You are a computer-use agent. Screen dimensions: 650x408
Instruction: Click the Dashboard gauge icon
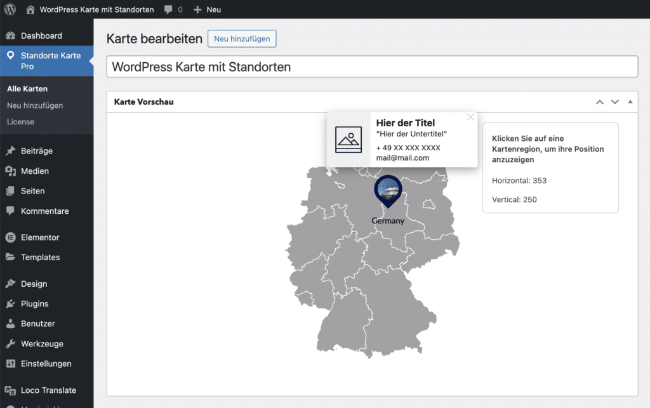click(x=10, y=36)
